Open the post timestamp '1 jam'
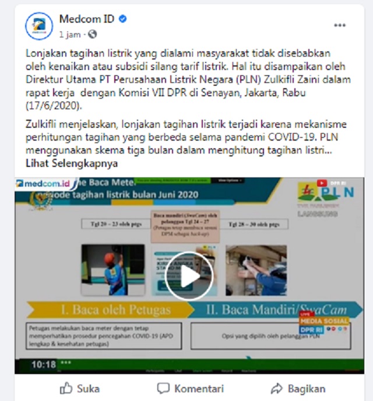This screenshot has width=373, height=401. pos(70,34)
